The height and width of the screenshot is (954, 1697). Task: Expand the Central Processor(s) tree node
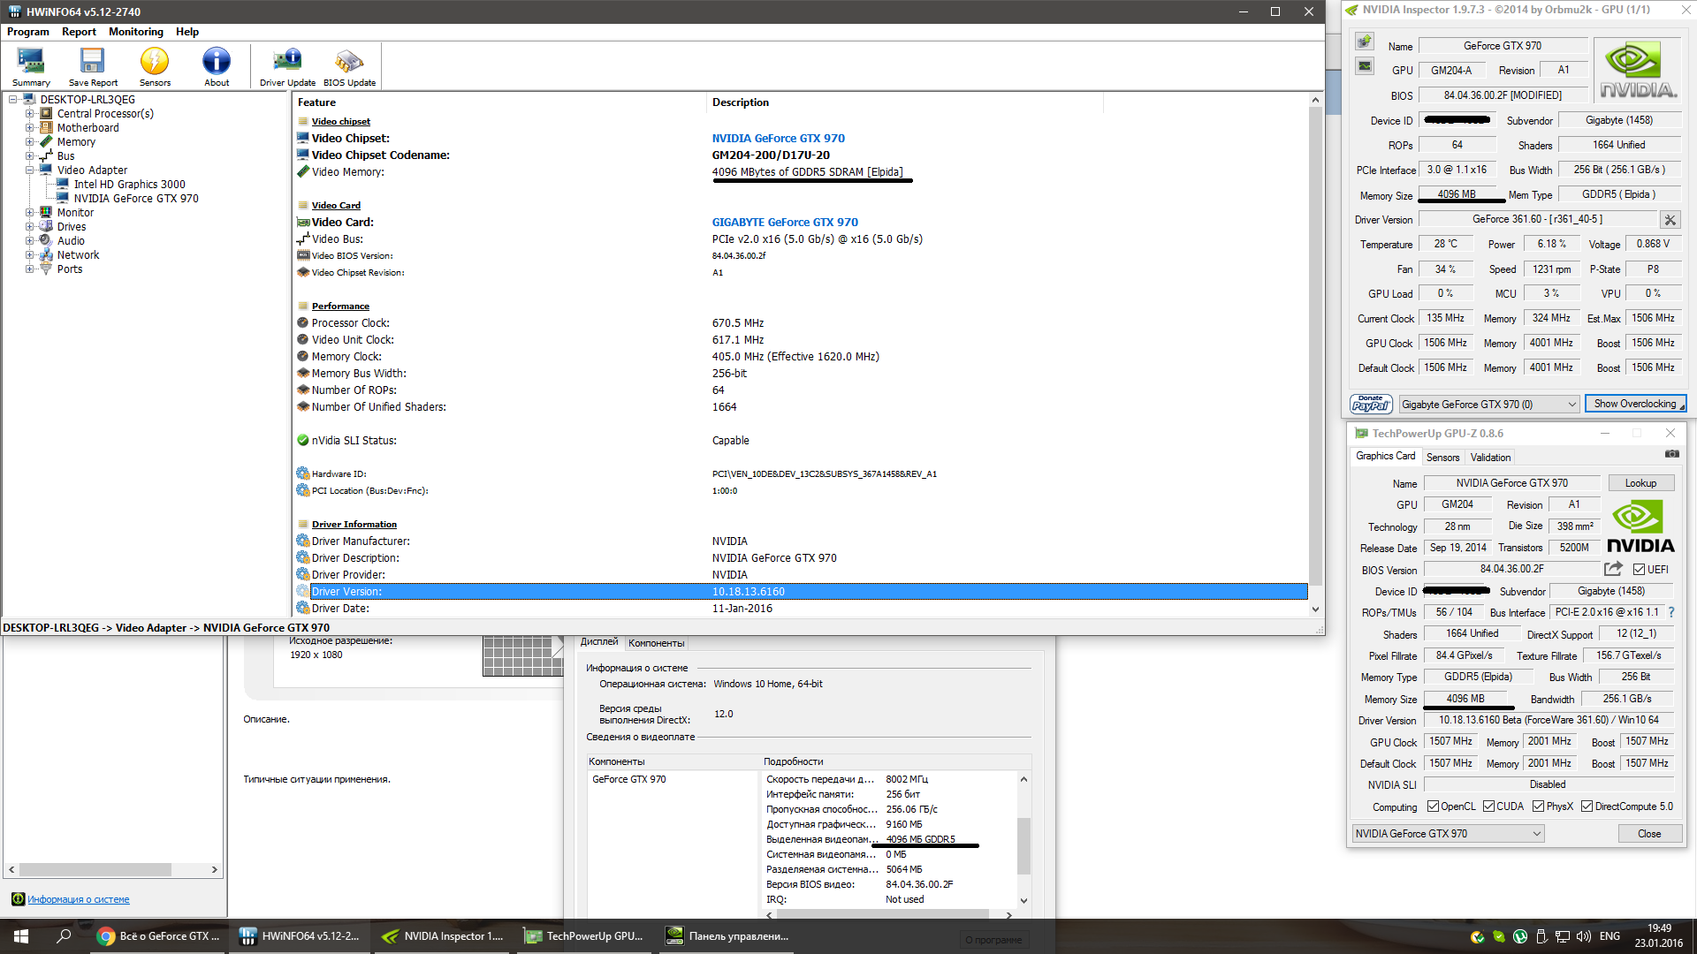(x=30, y=114)
